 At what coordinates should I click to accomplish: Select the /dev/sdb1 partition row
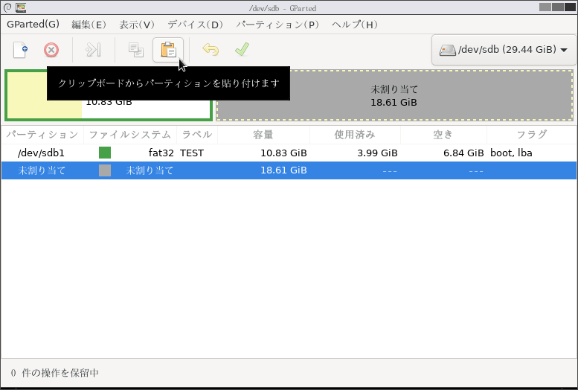coord(289,153)
